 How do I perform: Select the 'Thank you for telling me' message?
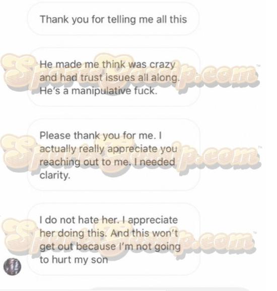pyautogui.click(x=113, y=19)
